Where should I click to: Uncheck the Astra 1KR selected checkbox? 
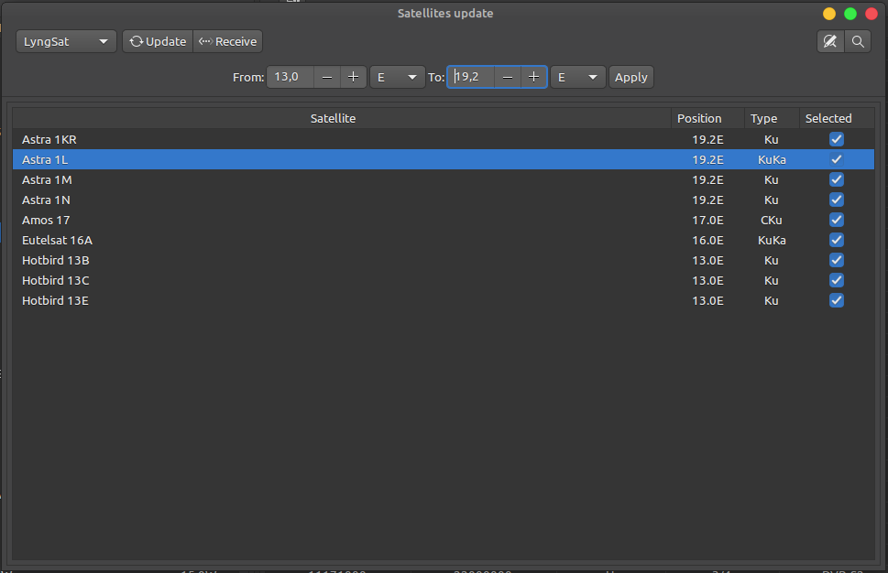(x=836, y=139)
